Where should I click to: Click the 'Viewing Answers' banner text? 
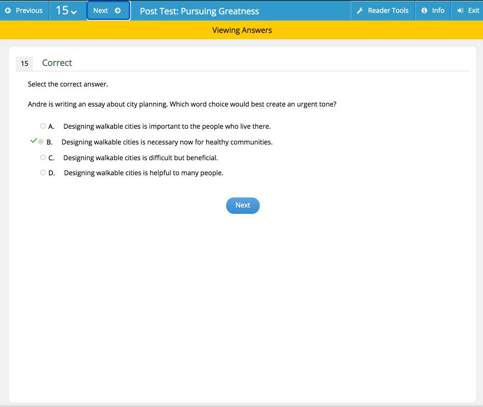click(242, 30)
